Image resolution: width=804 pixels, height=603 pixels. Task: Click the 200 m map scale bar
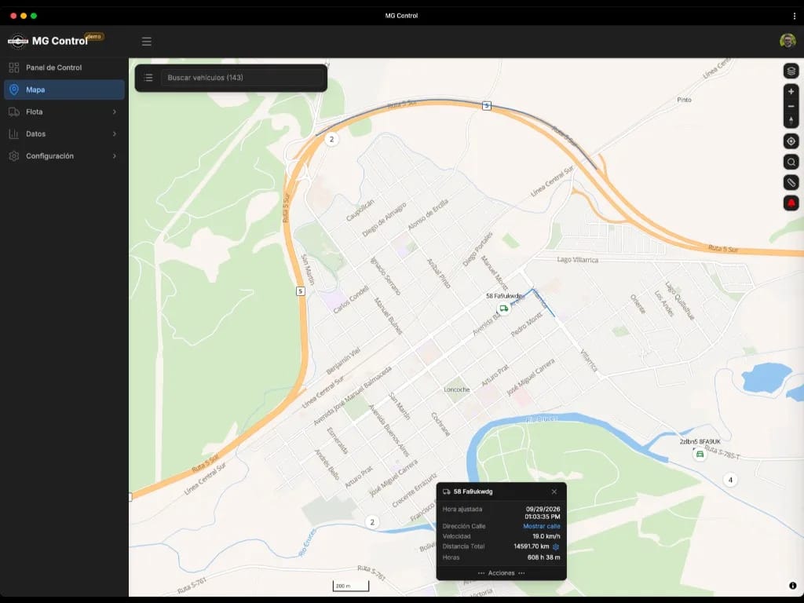coord(351,586)
